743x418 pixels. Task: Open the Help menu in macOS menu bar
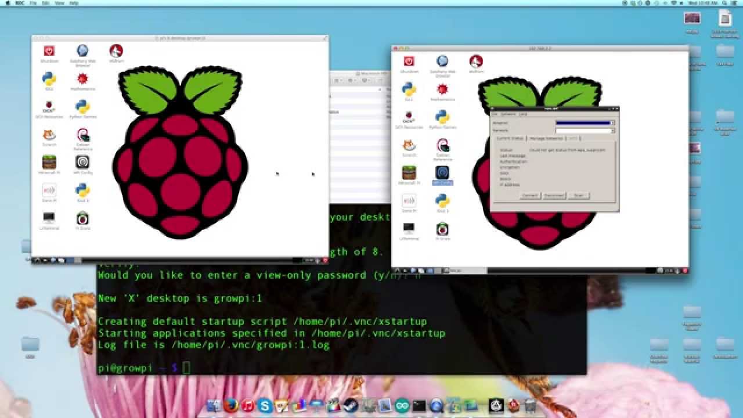point(74,3)
